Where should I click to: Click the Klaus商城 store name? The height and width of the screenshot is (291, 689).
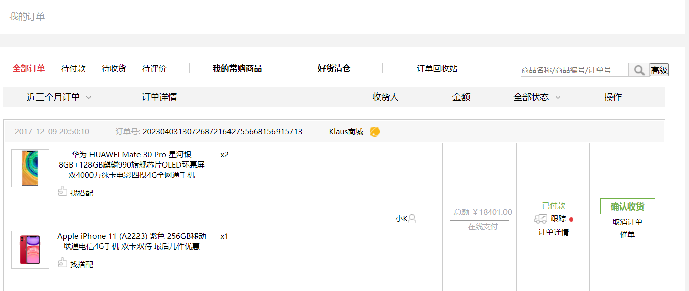(346, 132)
